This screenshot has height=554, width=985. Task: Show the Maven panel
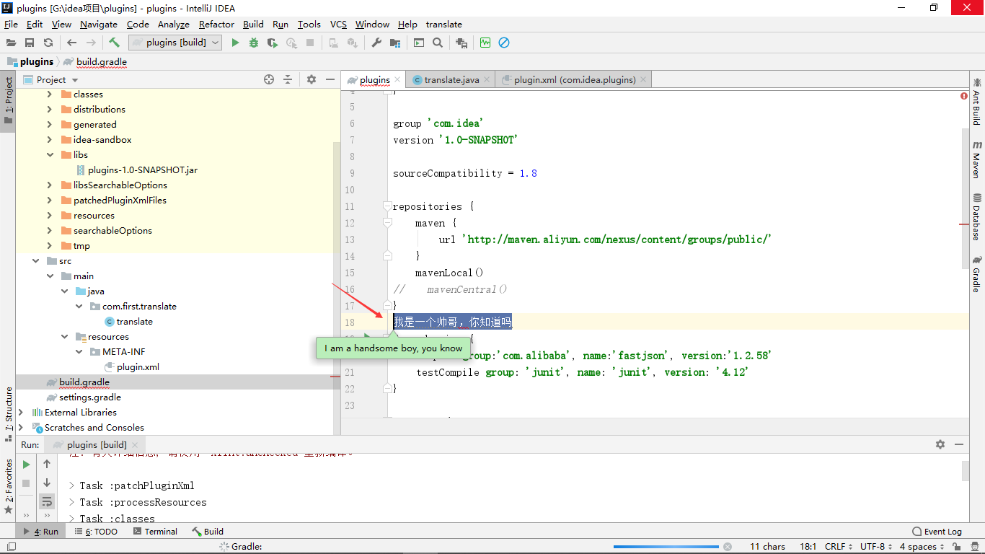(977, 160)
